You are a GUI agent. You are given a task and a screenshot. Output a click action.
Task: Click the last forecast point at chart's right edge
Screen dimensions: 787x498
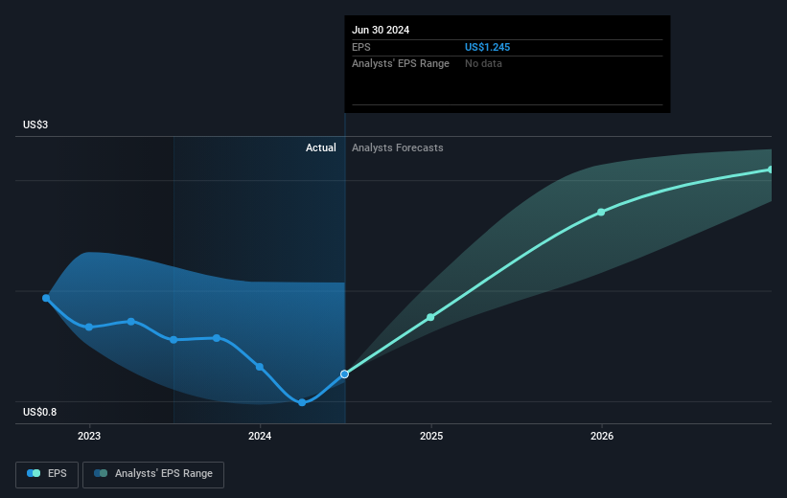(770, 170)
